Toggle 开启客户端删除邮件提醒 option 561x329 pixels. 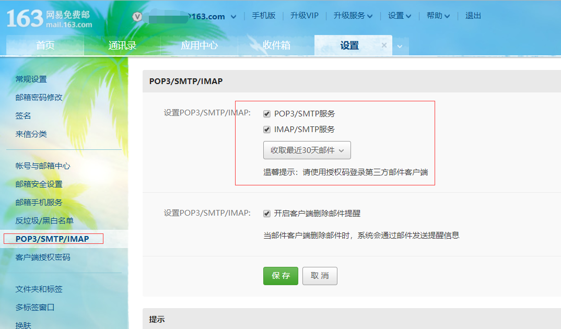266,213
